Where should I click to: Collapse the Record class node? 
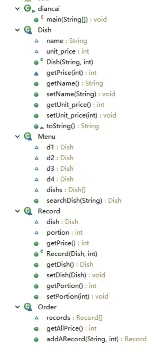point(17,211)
